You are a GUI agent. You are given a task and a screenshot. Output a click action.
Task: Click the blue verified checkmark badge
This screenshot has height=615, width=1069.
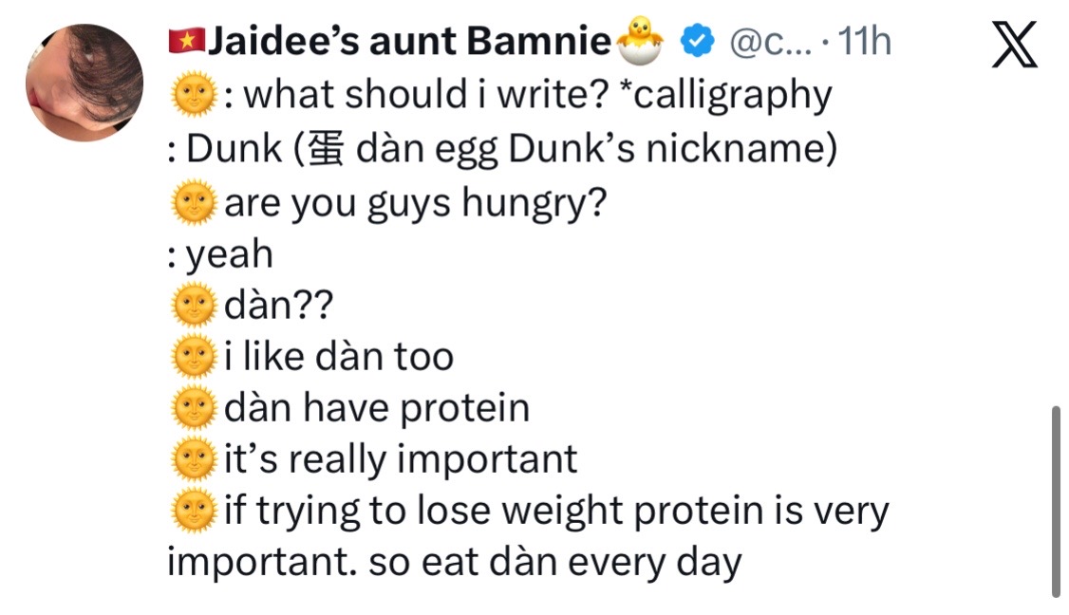pos(697,41)
